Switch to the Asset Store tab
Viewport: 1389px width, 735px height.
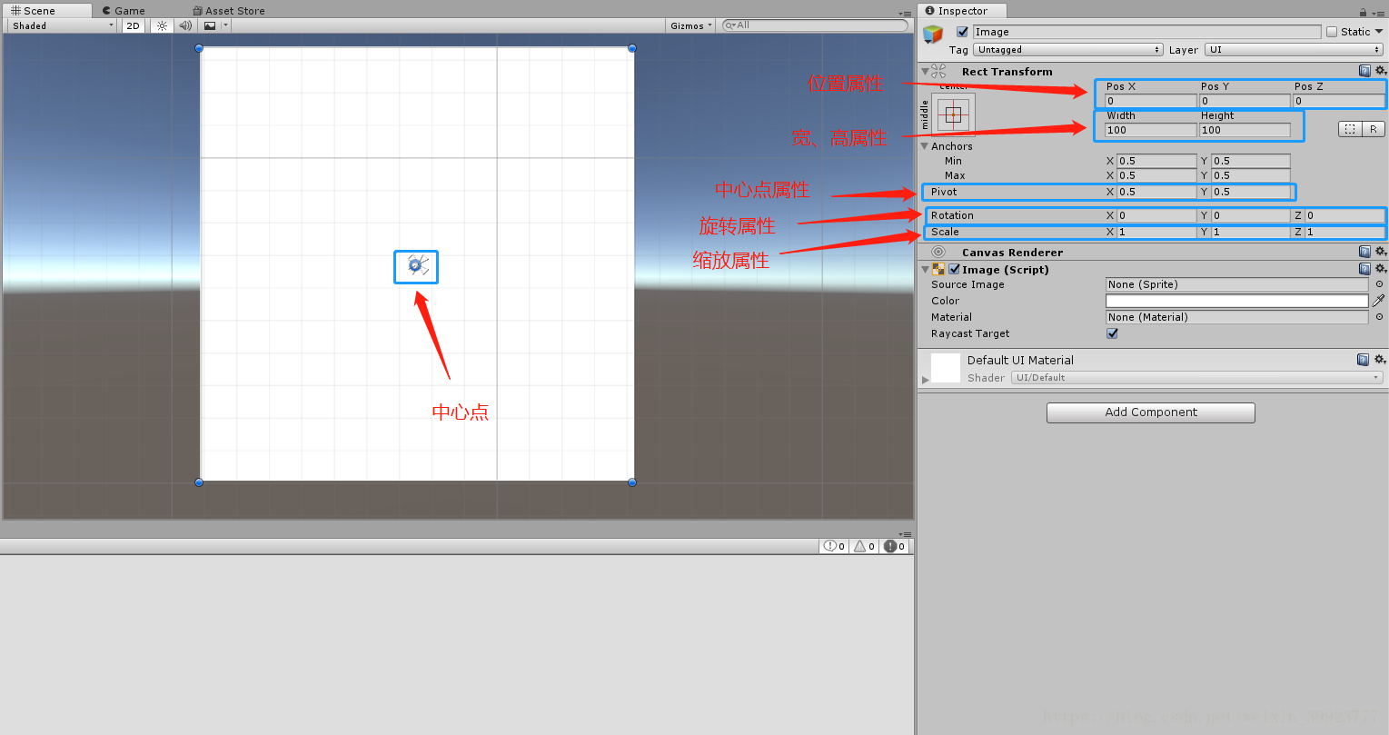click(x=229, y=11)
